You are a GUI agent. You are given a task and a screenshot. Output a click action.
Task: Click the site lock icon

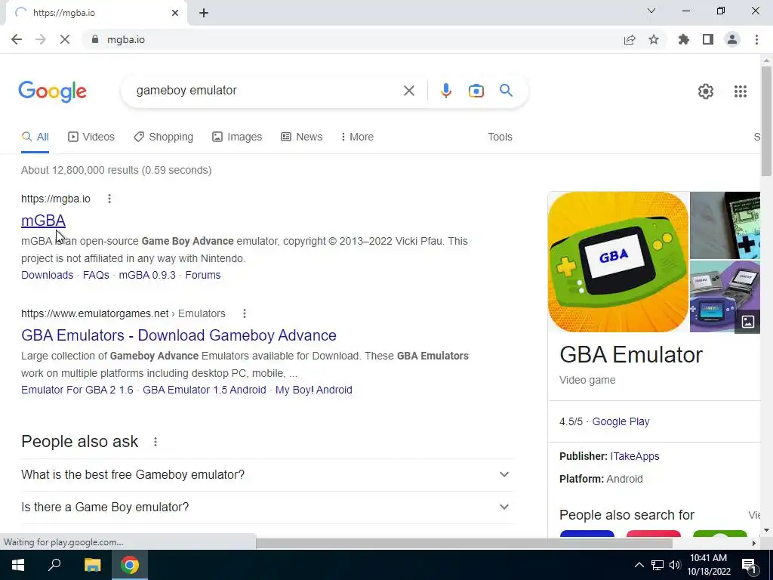[x=95, y=39]
